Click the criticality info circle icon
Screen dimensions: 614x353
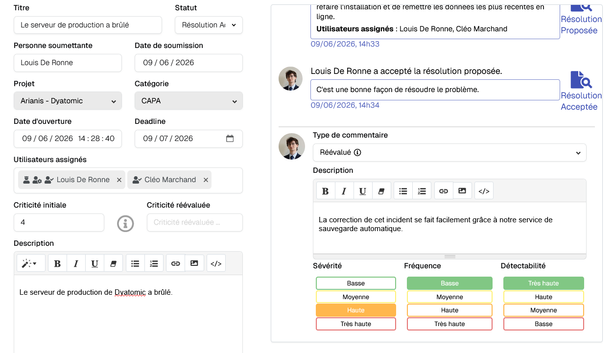[x=125, y=223]
